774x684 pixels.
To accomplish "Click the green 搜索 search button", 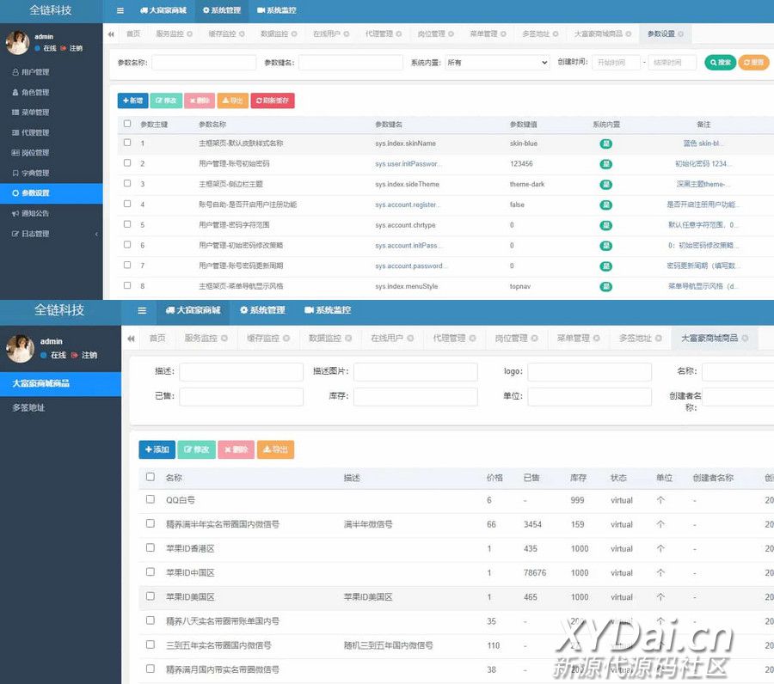I will [720, 63].
